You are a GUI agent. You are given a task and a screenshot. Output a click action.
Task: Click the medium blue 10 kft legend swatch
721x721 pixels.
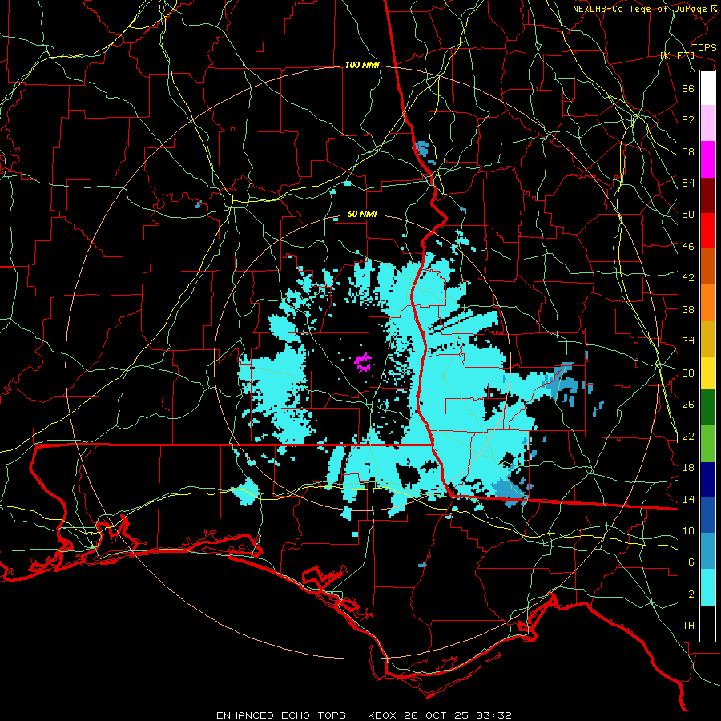point(707,515)
